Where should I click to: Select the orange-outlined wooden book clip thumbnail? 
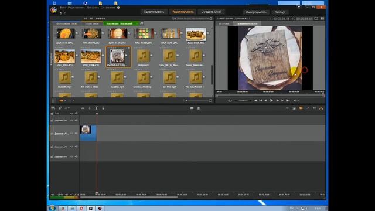pos(118,56)
